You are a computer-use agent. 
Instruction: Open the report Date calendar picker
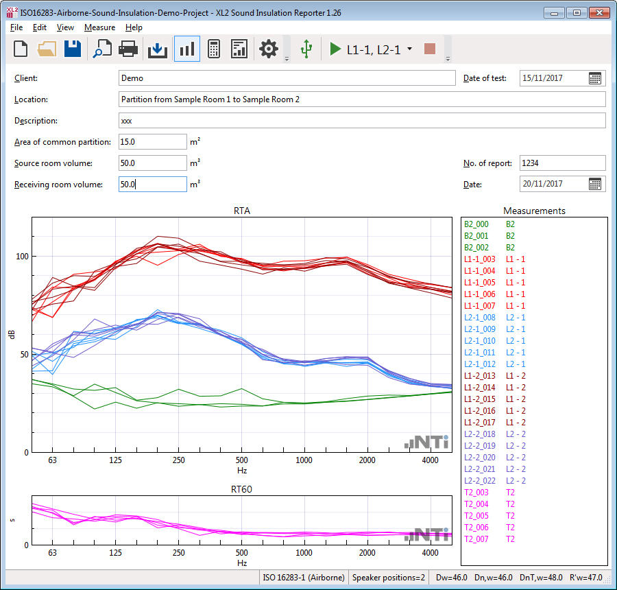point(595,184)
